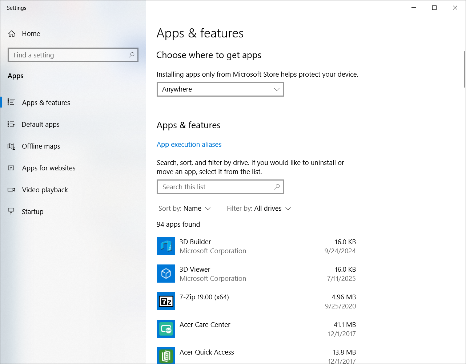Focus the Search this list field
This screenshot has width=466, height=364.
pos(220,187)
